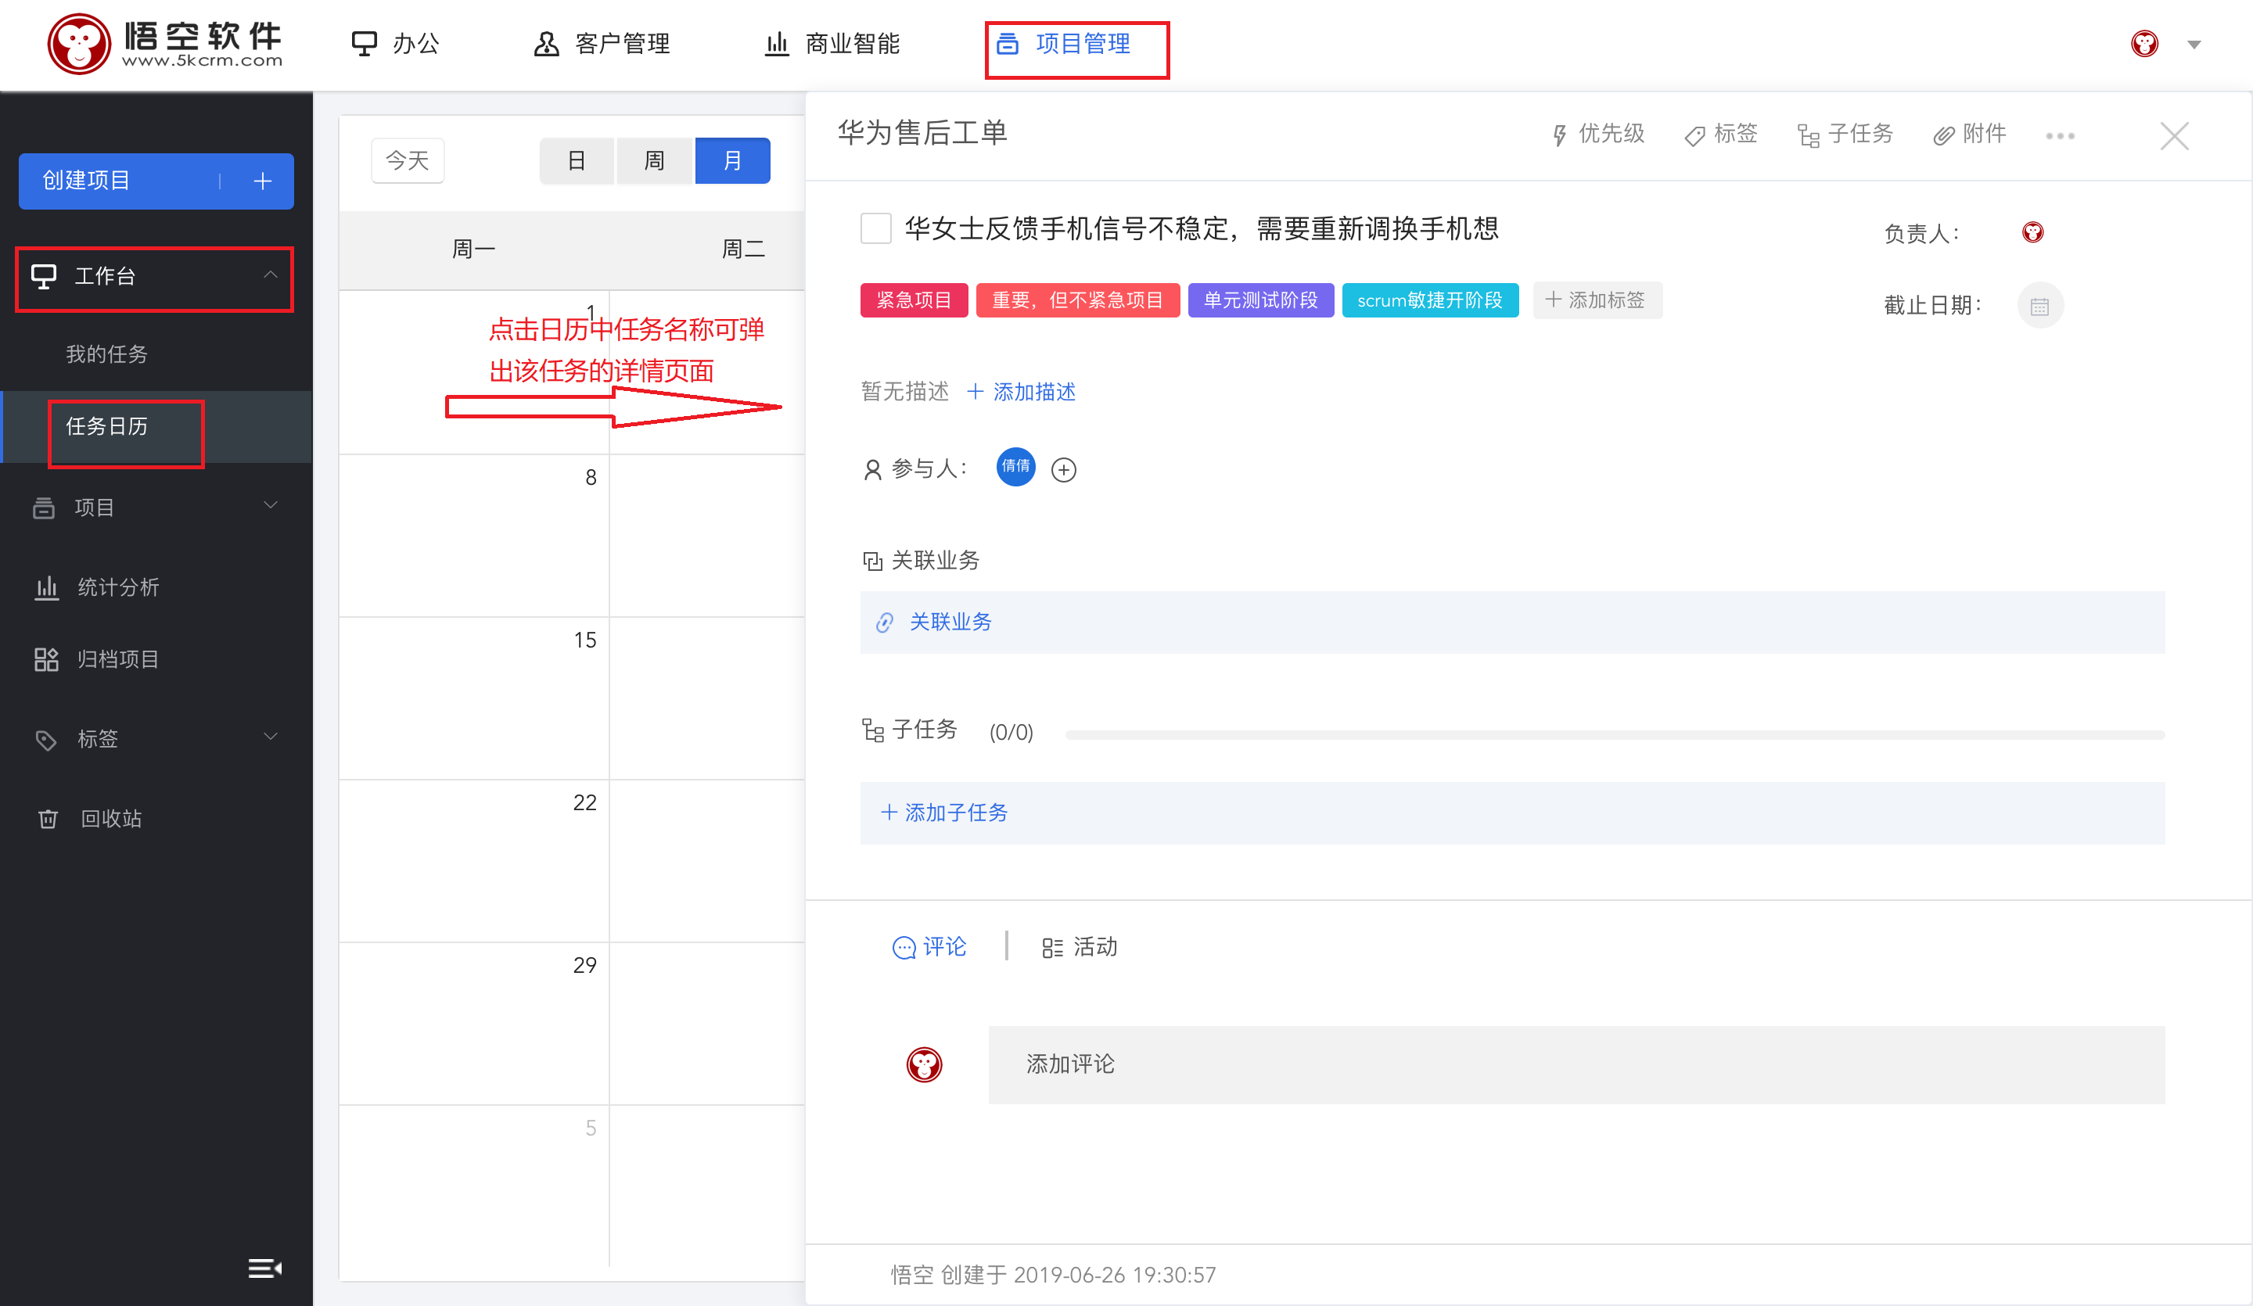The image size is (2253, 1306).
Task: Open 归档项目 archive icon
Action: coord(45,660)
